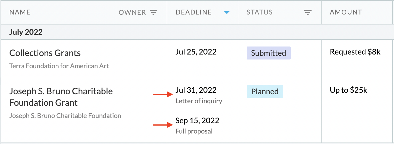Click the Planned status badge
Viewport: 394px width, 144px height.
[x=265, y=91]
